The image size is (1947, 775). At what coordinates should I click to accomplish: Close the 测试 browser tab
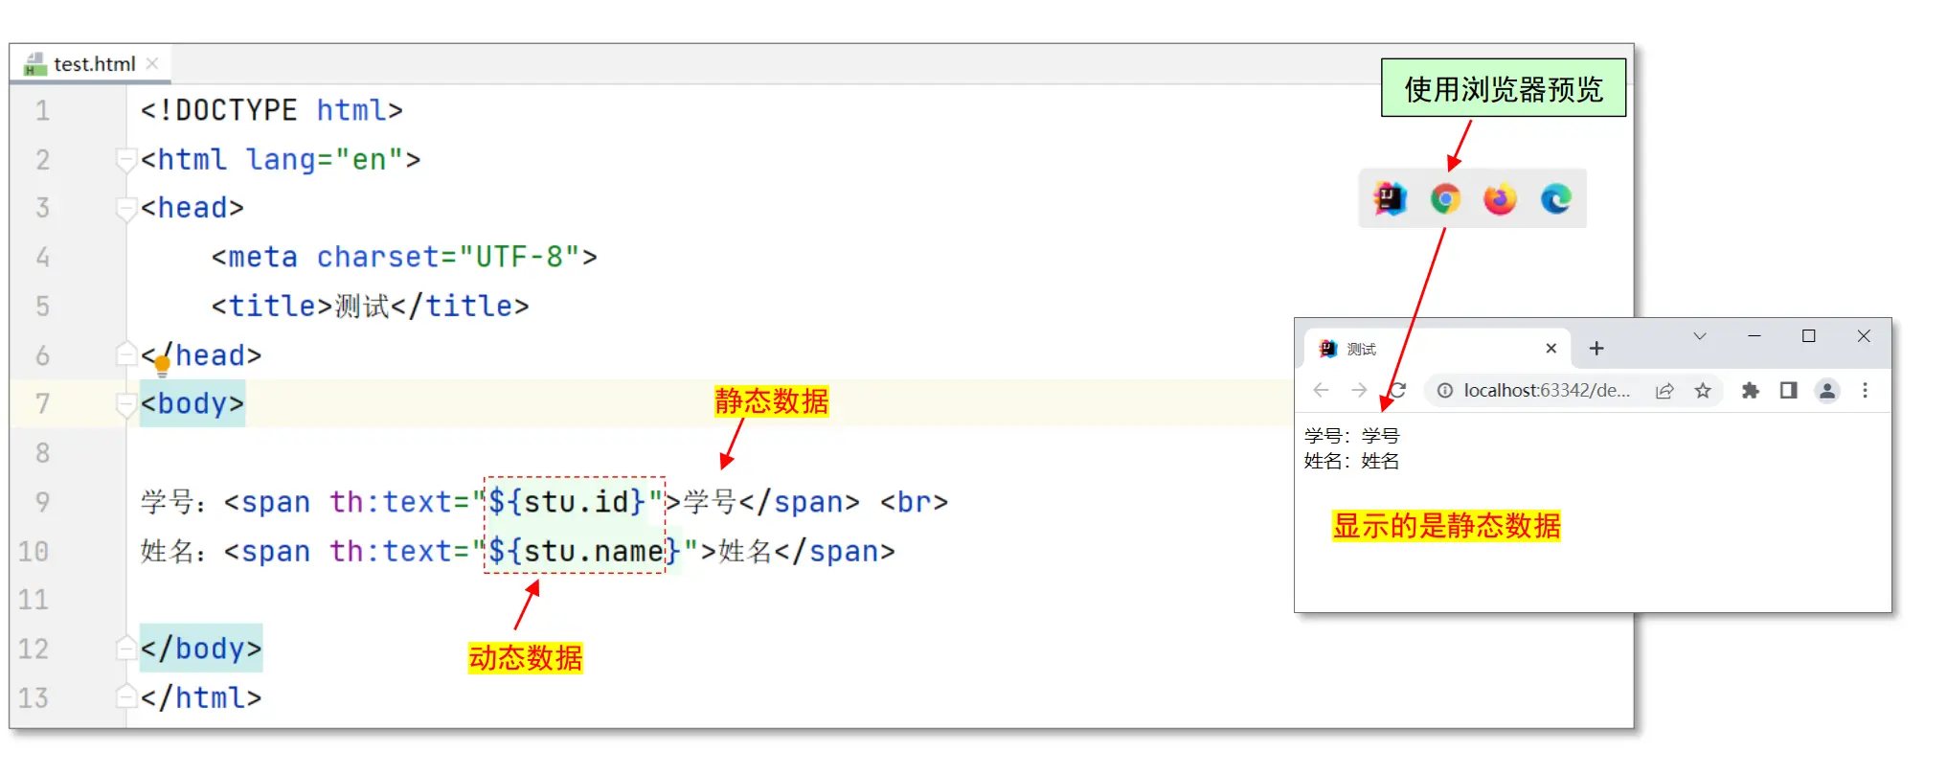point(1551,349)
